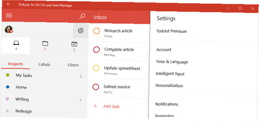The image size is (259, 122).
Task: Click the green dot beside My Tasks
Action: tap(8, 75)
